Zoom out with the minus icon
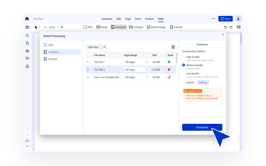 tap(45, 27)
